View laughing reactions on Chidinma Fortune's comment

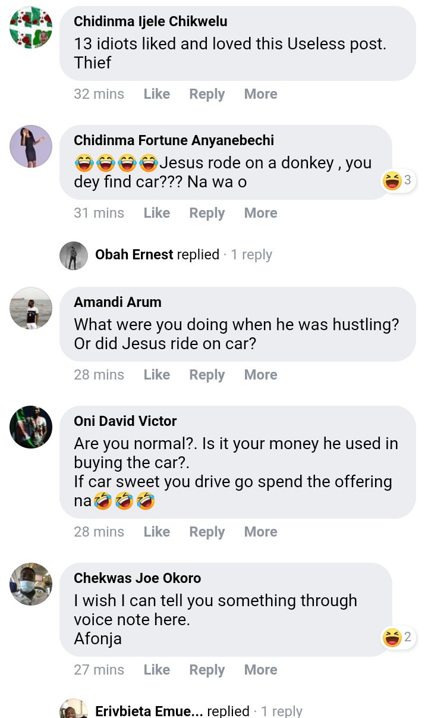(399, 181)
